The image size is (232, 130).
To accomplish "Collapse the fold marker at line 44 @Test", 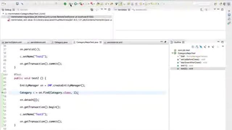I will point(7,75).
